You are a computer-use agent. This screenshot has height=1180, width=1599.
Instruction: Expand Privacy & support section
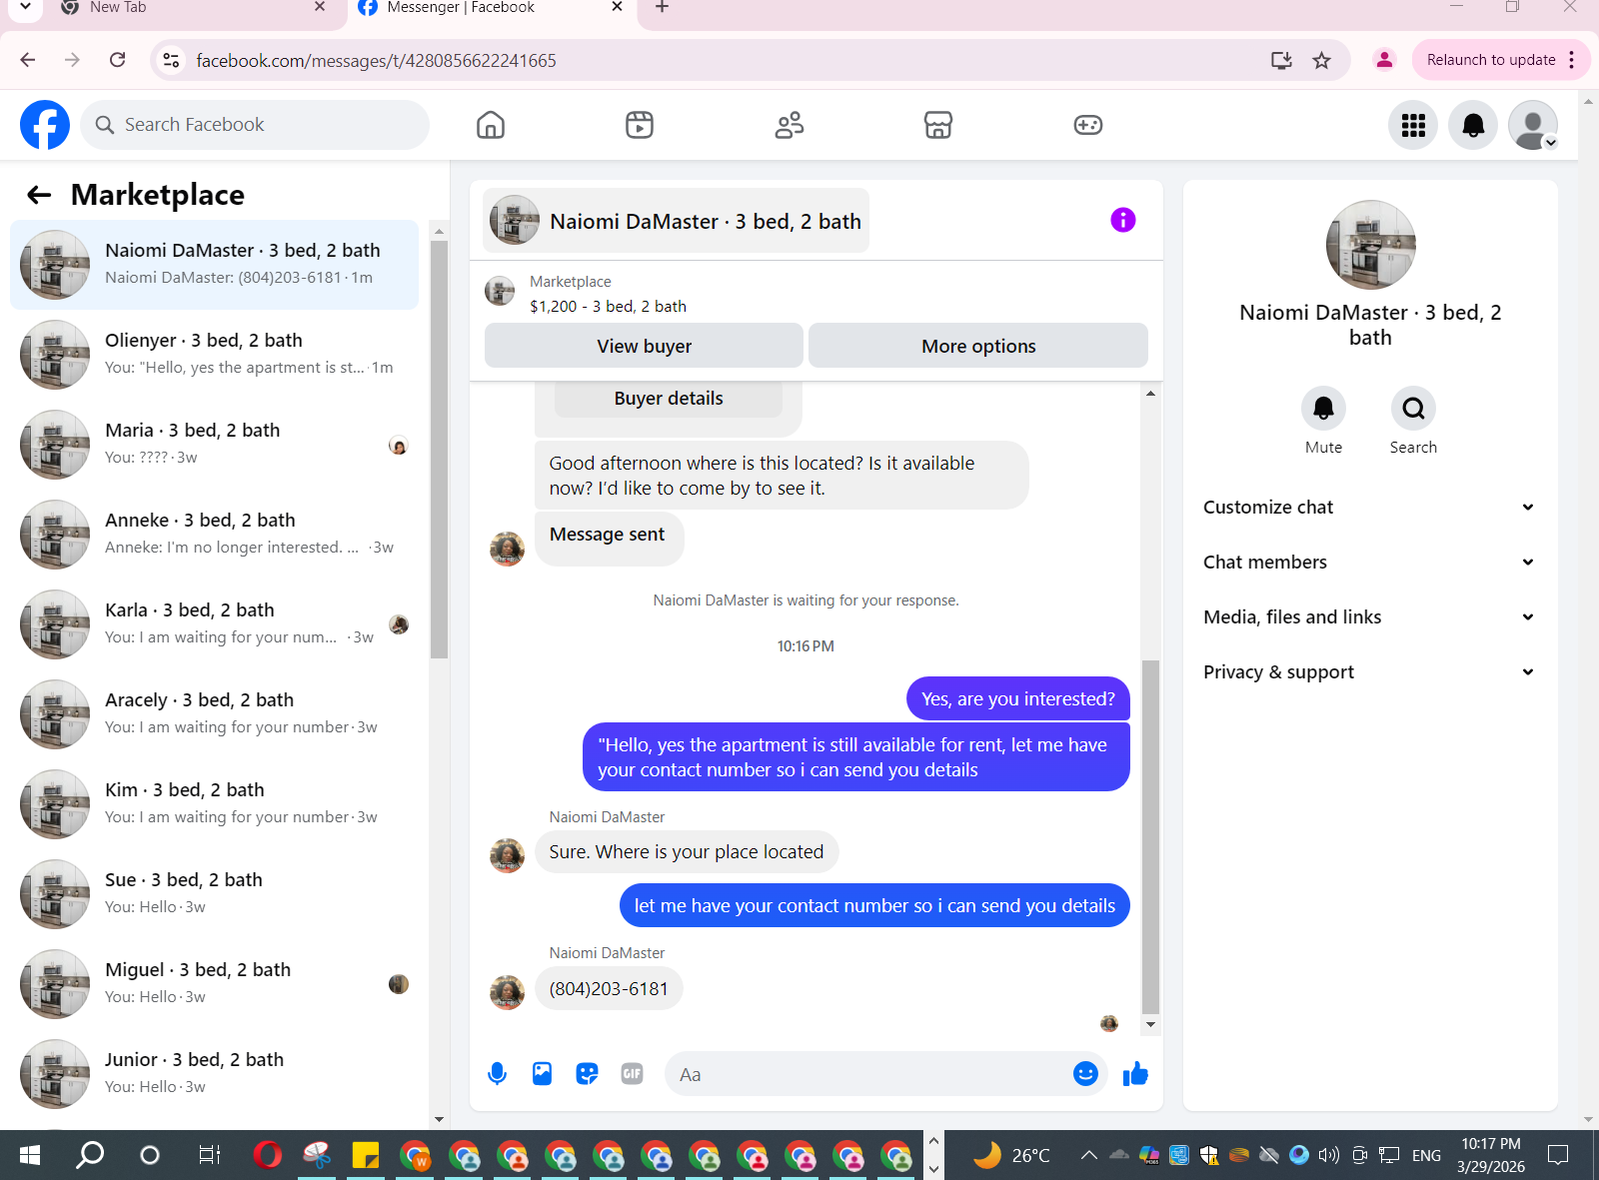click(1368, 671)
